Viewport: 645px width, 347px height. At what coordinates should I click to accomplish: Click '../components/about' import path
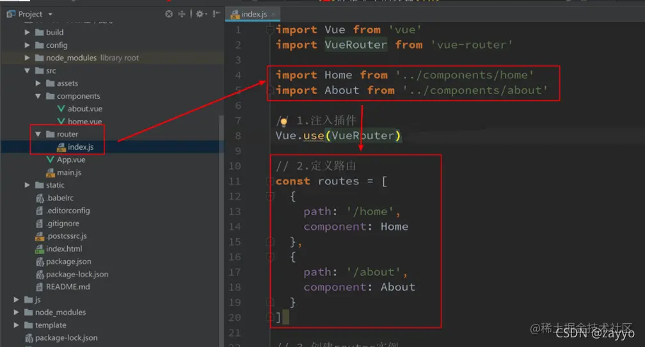pyautogui.click(x=475, y=90)
